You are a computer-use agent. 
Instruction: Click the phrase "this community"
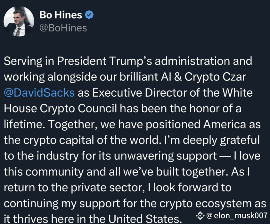pos(44,172)
